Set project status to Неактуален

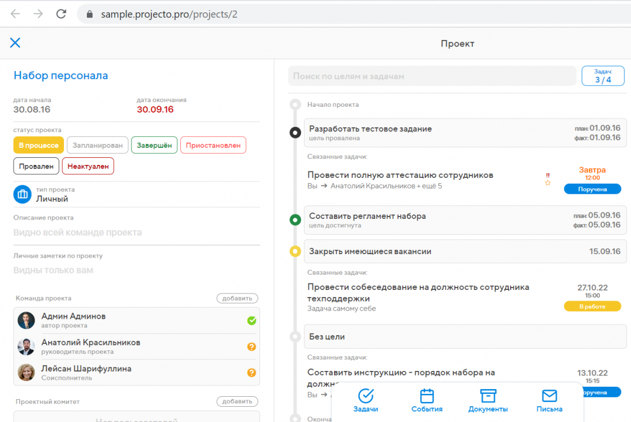(x=88, y=166)
